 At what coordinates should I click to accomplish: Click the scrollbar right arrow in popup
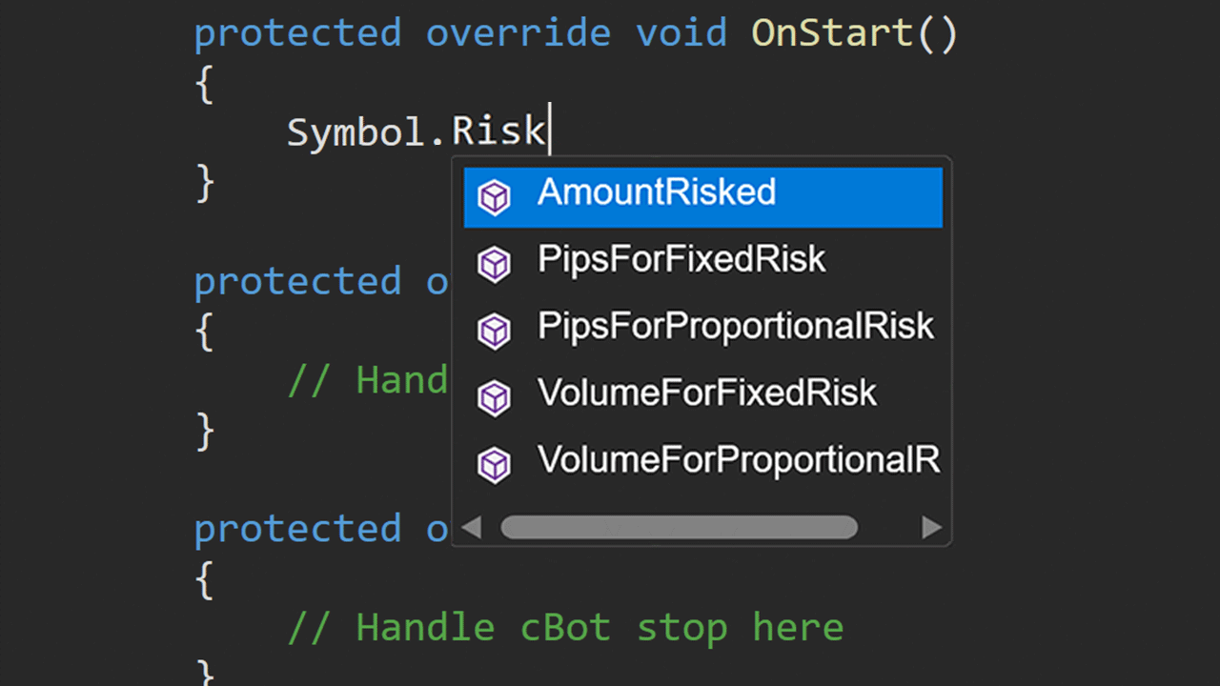(931, 527)
